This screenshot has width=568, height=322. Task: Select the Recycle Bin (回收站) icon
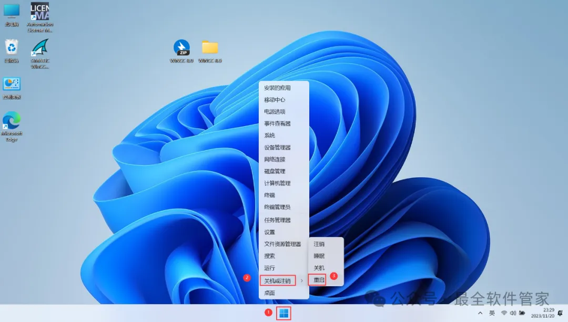(x=12, y=51)
